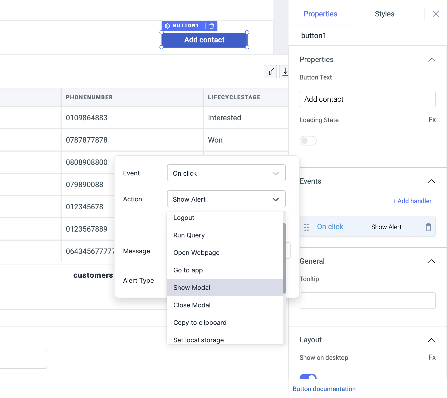Select Show Modal from the action list
This screenshot has width=447, height=398.
point(192,288)
